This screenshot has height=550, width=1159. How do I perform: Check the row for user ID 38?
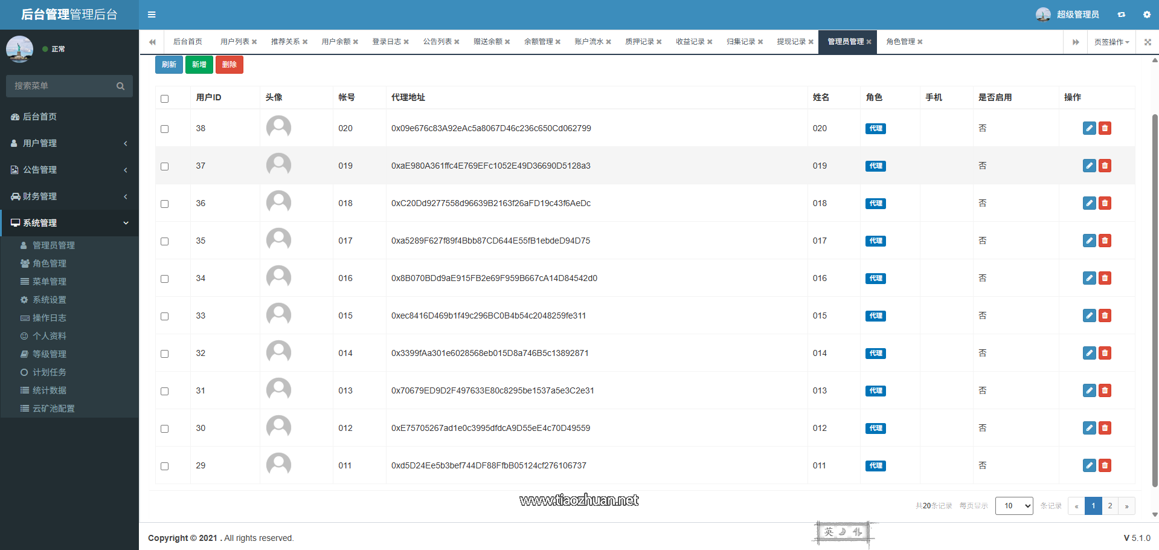[164, 129]
